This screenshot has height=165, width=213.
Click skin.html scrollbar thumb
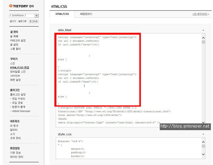(x=203, y=42)
